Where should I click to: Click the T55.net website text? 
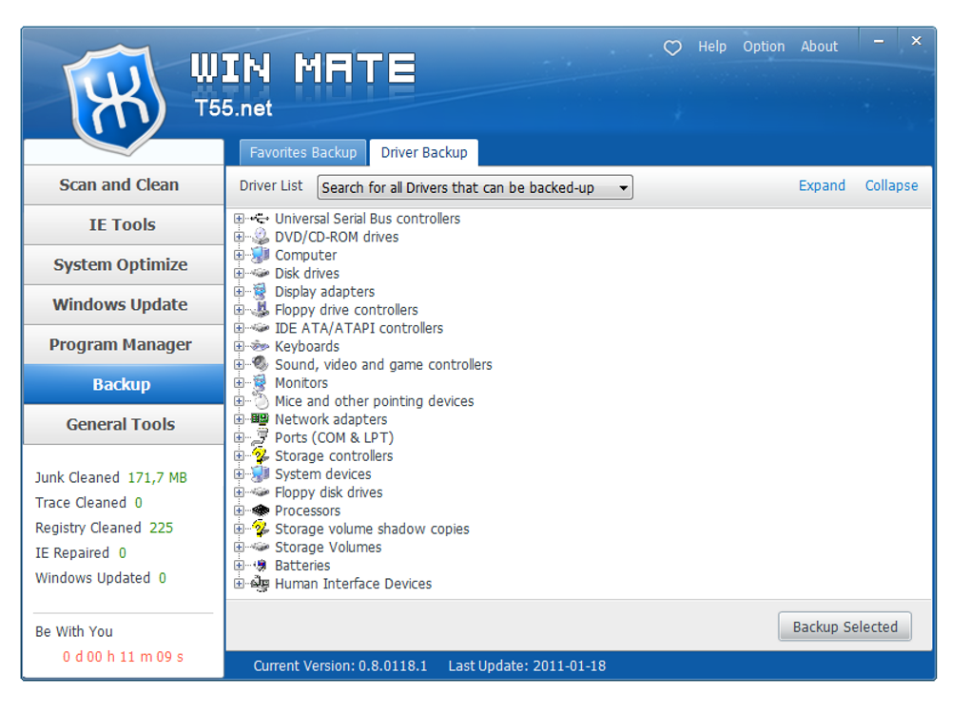click(x=233, y=108)
